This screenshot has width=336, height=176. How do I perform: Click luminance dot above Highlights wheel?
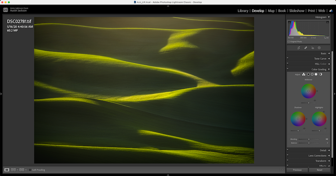click(324, 112)
